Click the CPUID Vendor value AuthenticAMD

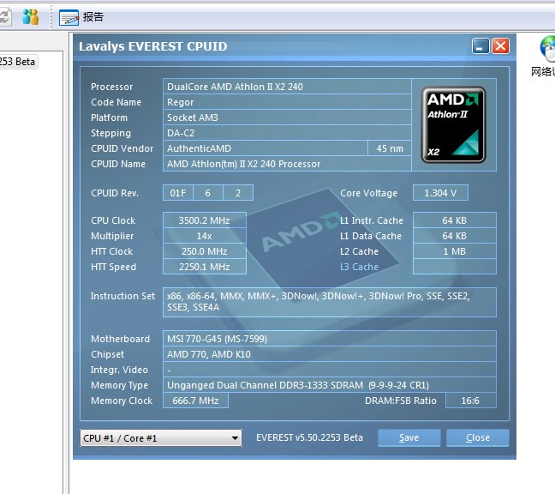266,148
